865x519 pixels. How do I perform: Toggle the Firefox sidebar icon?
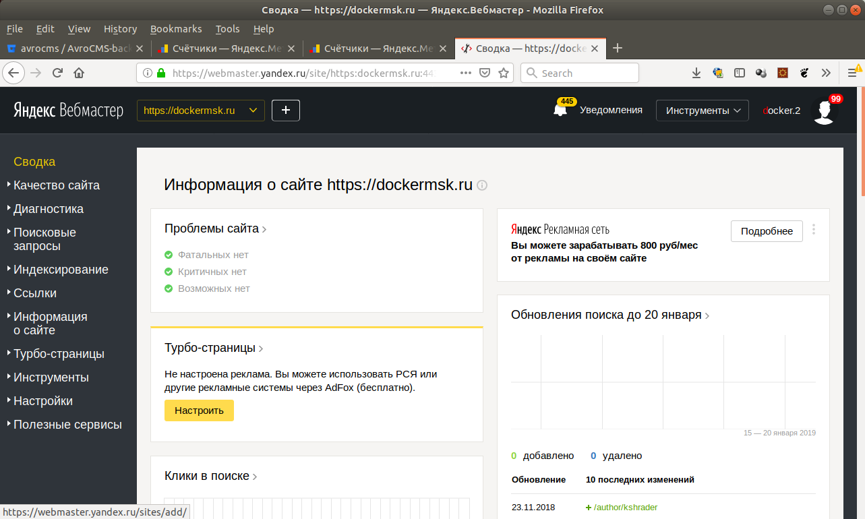[740, 73]
